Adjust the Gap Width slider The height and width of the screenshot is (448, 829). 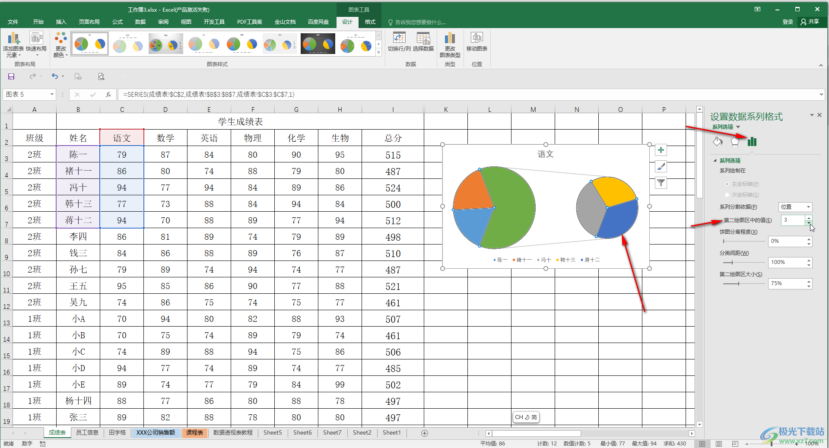click(x=744, y=262)
